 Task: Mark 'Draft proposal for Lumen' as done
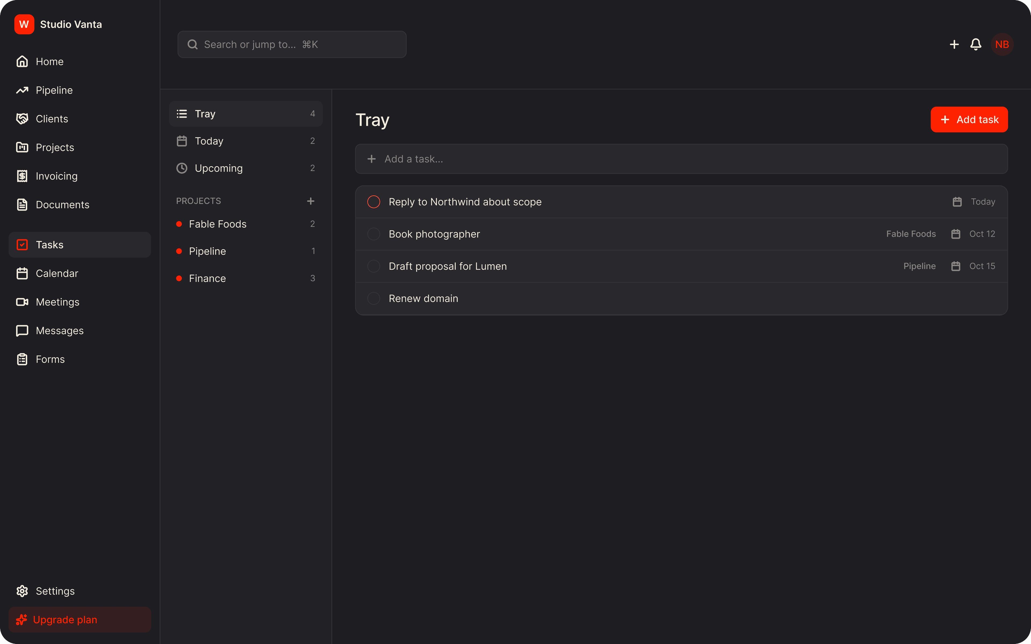tap(374, 266)
